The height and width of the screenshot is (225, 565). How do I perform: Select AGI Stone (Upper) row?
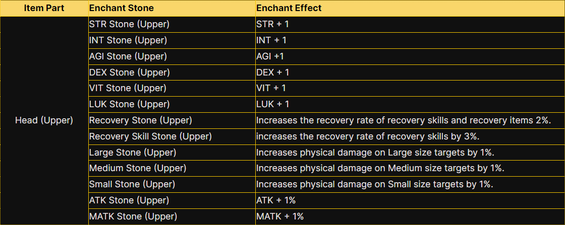coord(128,56)
